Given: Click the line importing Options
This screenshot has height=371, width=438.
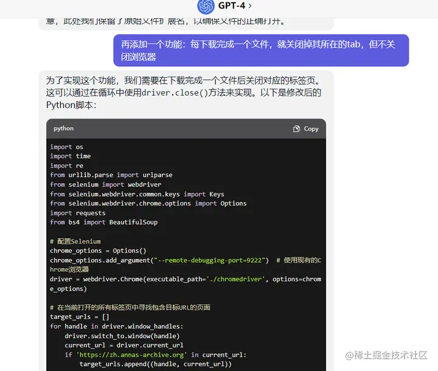Looking at the screenshot, I should tap(148, 203).
